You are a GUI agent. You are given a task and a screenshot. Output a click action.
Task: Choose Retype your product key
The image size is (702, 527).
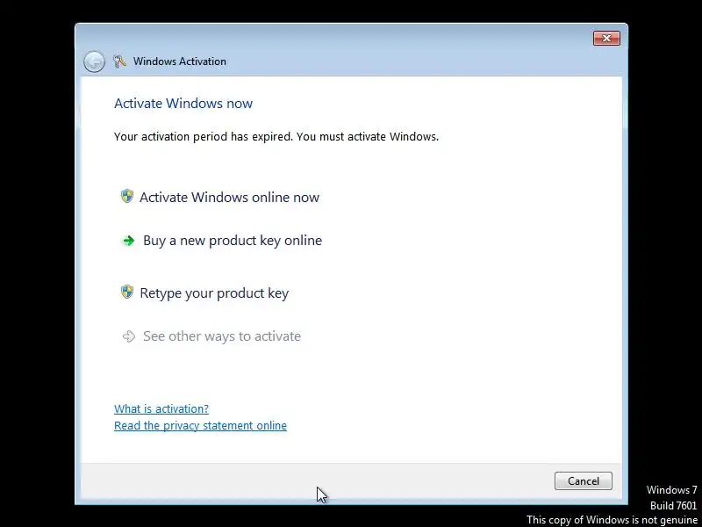point(214,293)
